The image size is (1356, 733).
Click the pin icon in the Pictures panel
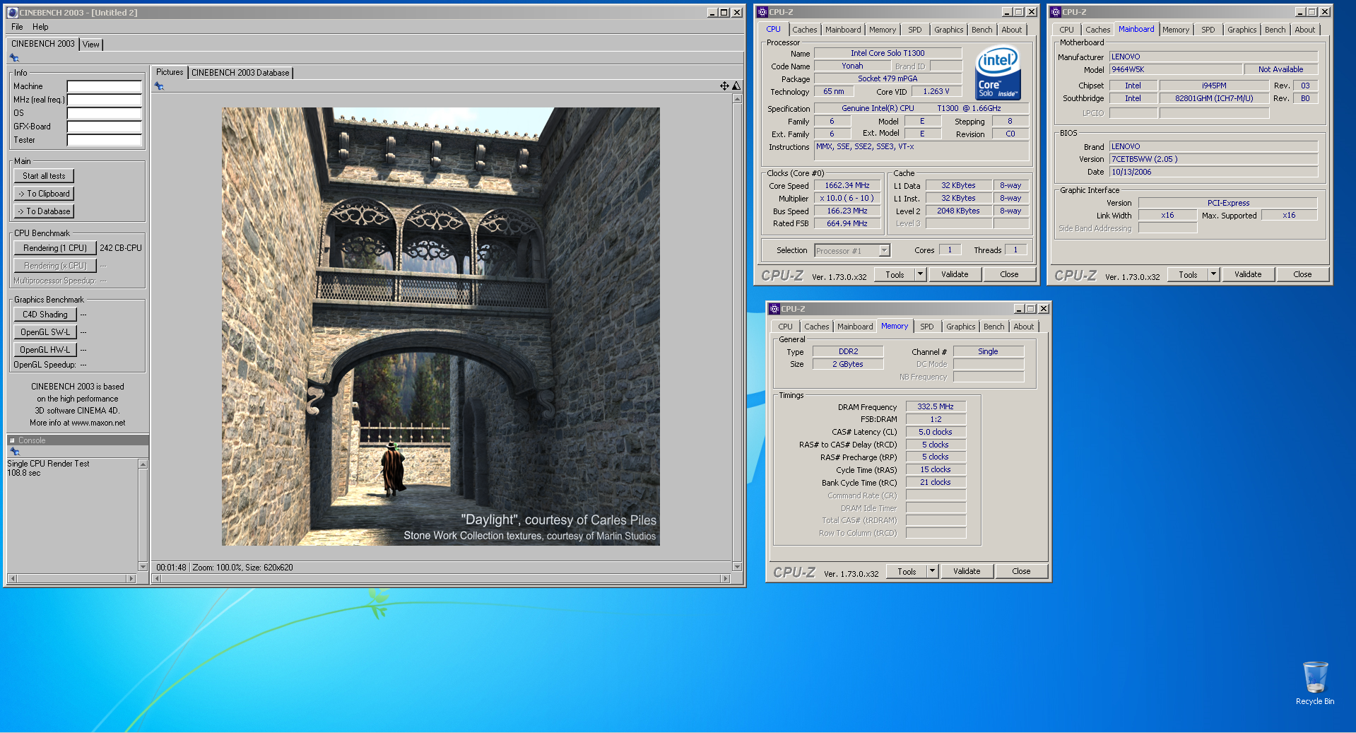[159, 86]
